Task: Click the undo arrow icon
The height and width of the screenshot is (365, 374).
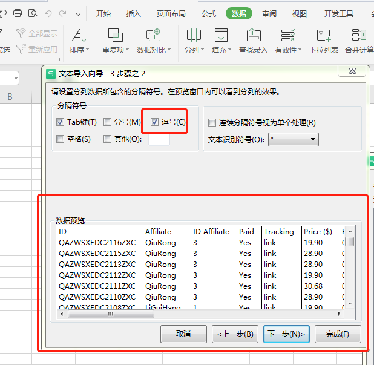Action: [x=48, y=13]
